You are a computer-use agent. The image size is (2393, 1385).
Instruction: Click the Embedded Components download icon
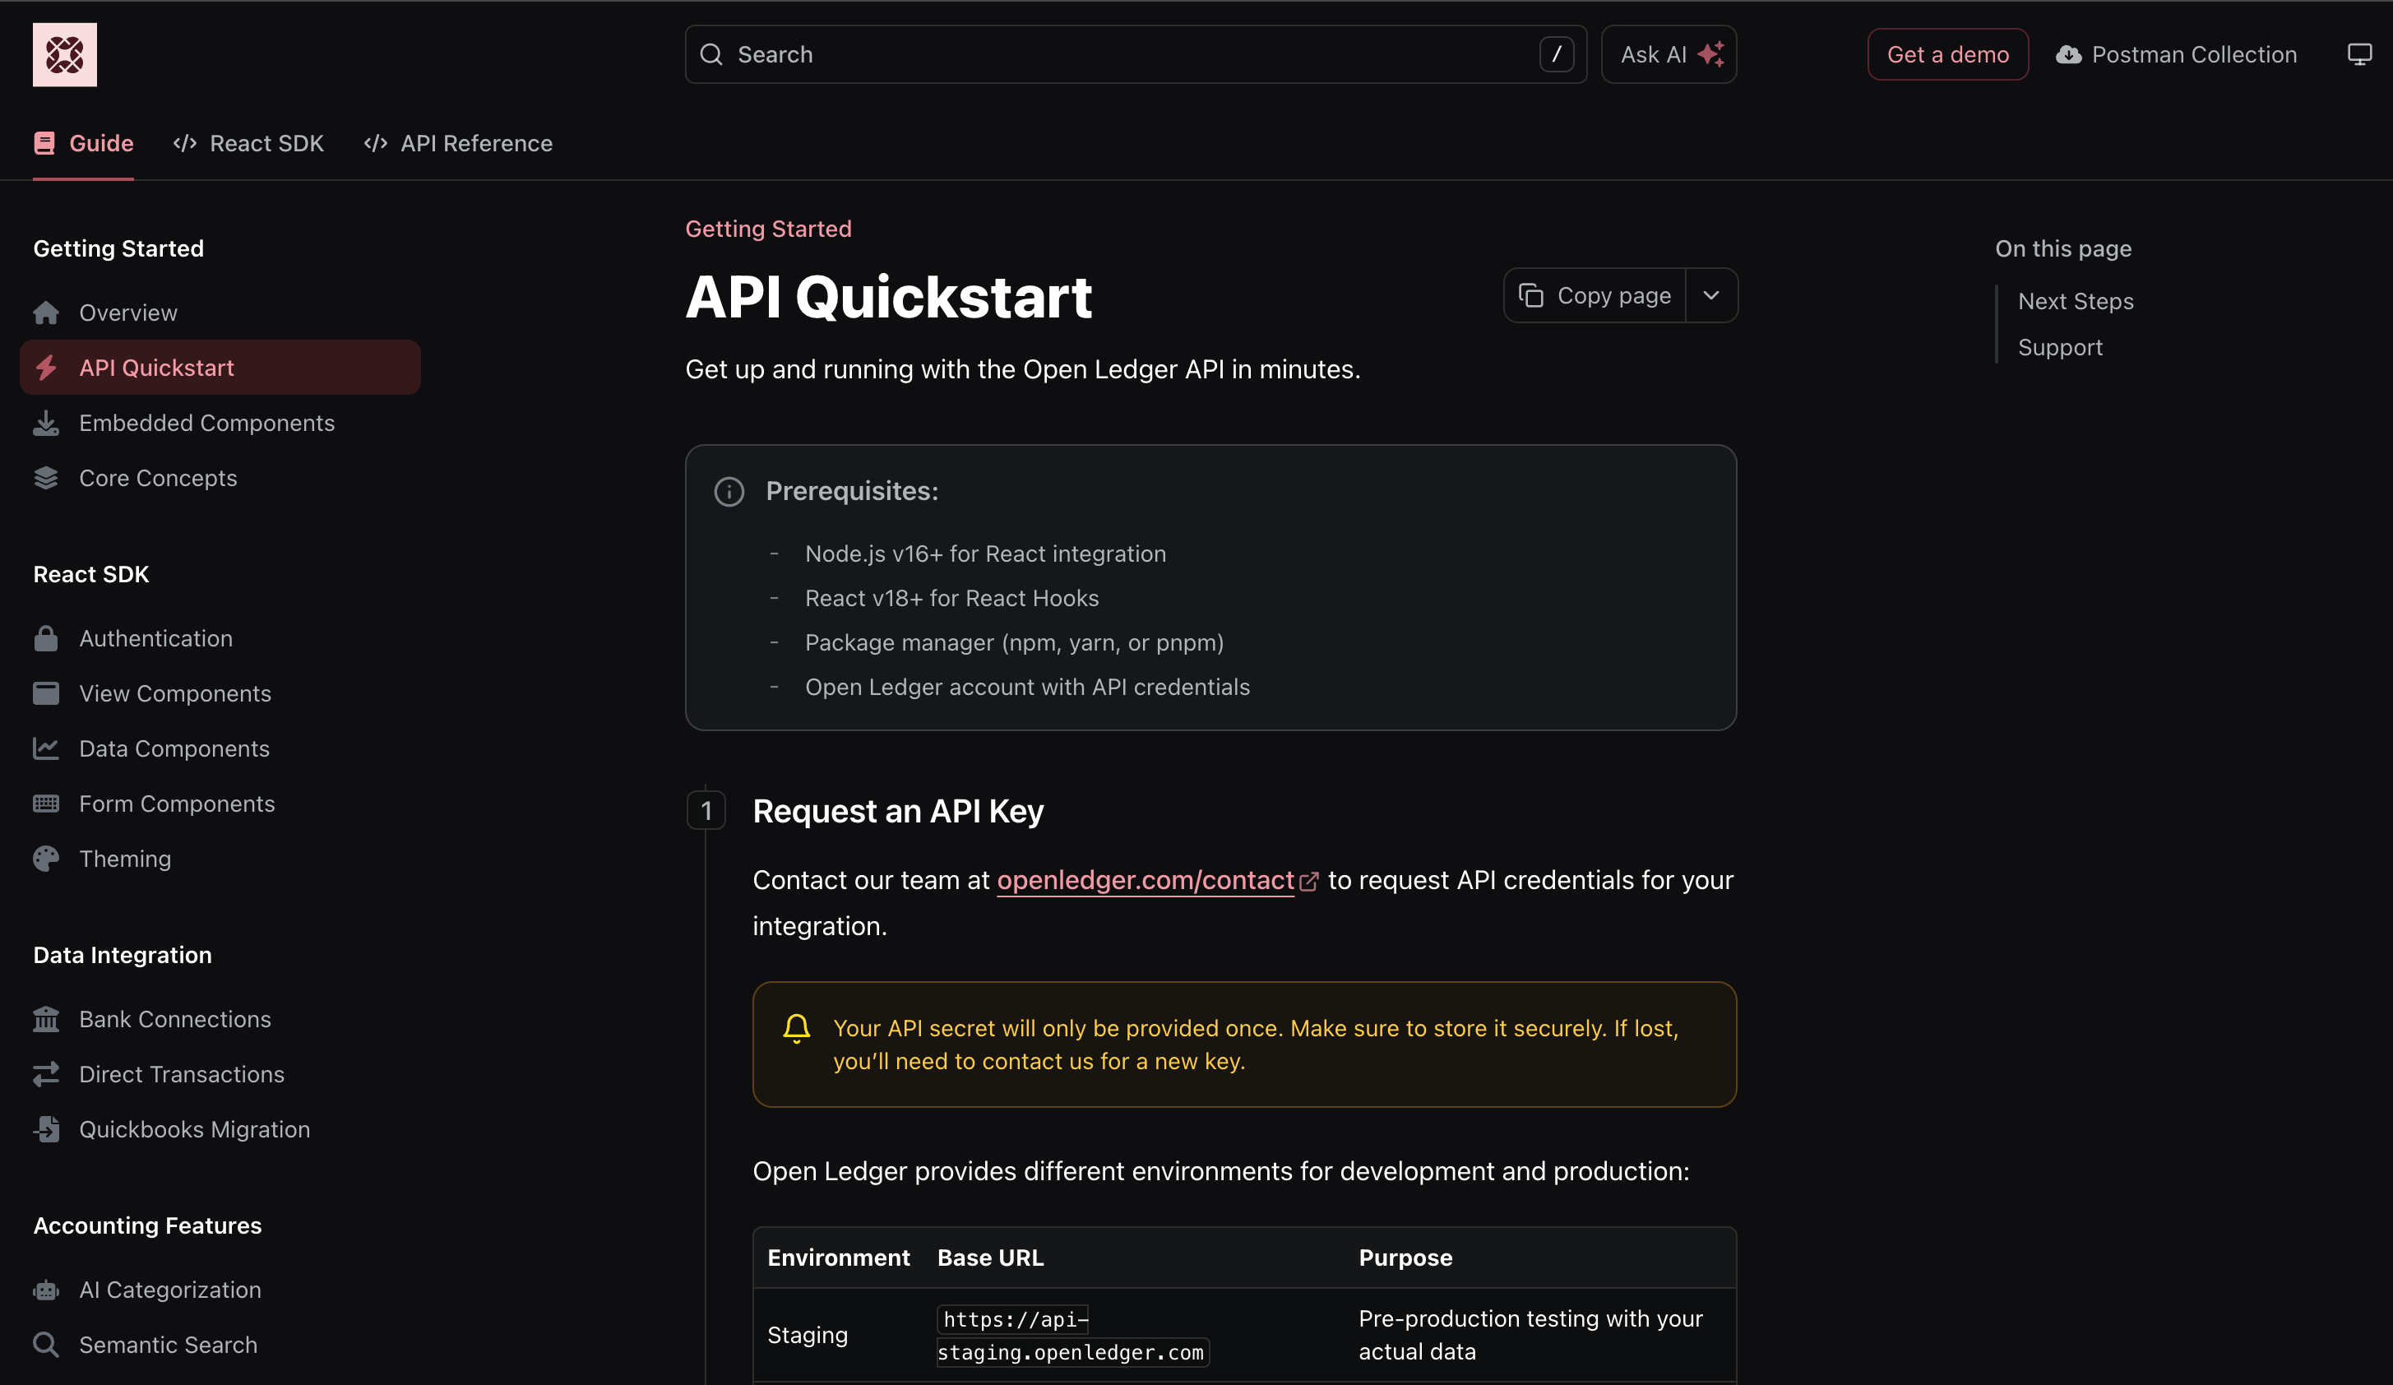[45, 423]
